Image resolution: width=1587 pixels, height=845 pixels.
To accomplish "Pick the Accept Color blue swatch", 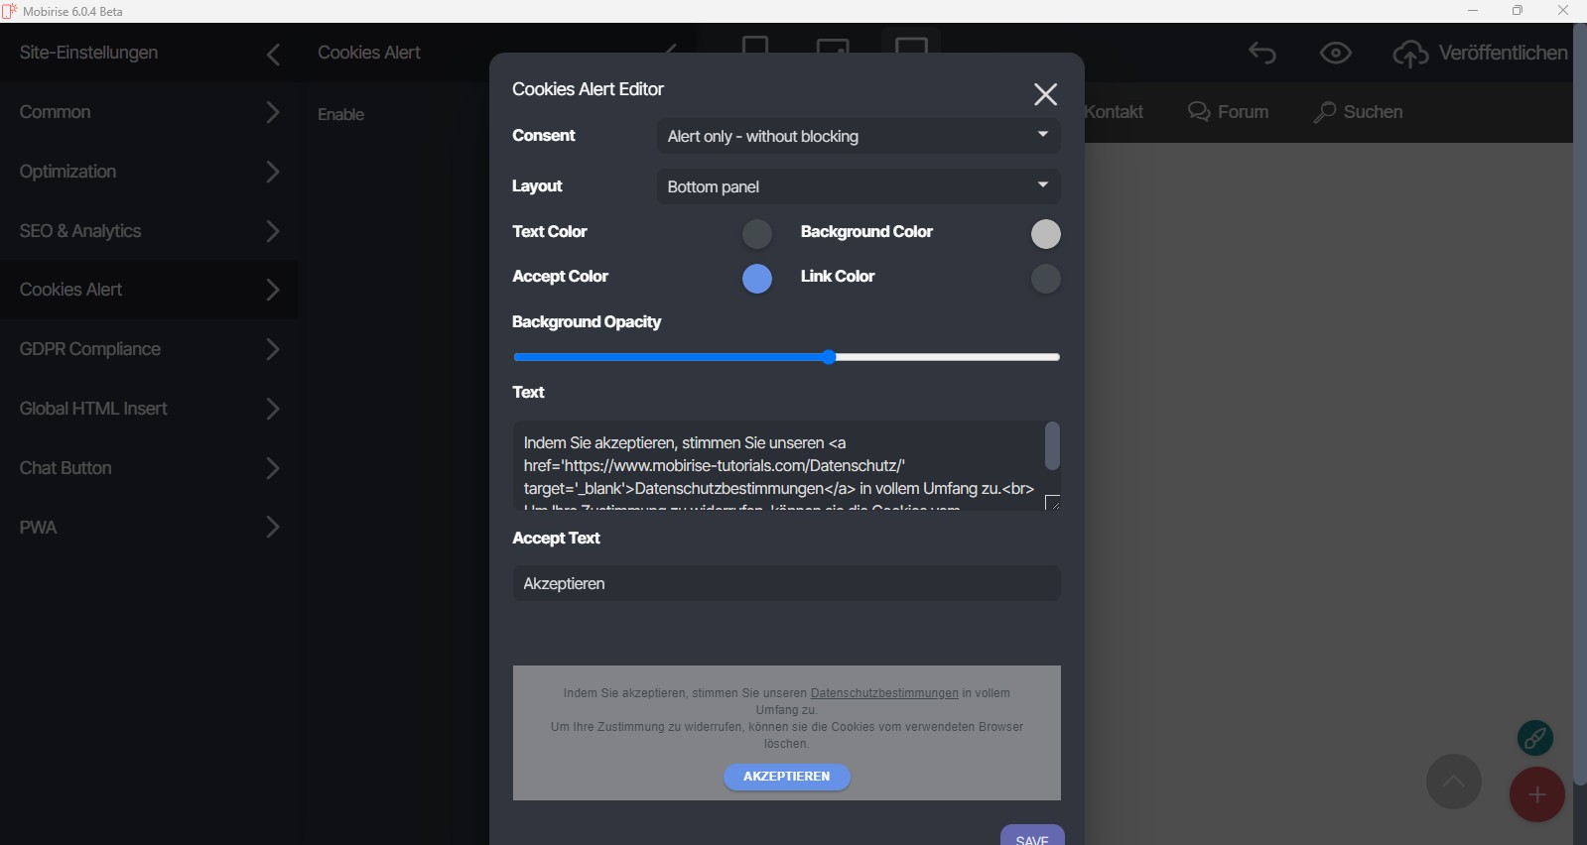I will coord(757,279).
